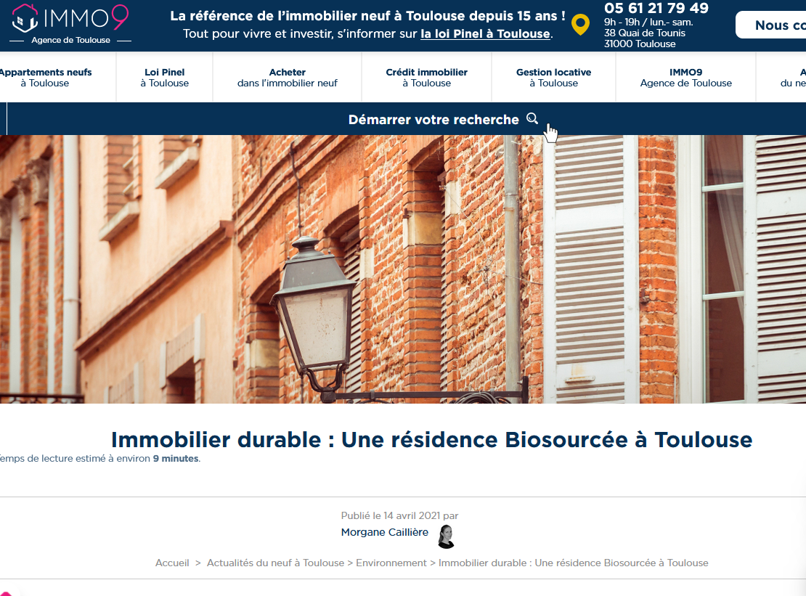Click Morgane Caillière's author avatar
806x596 pixels.
pos(446,536)
